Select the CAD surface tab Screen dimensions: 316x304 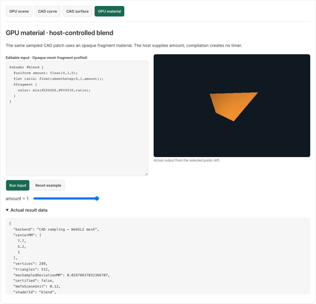pyautogui.click(x=77, y=11)
